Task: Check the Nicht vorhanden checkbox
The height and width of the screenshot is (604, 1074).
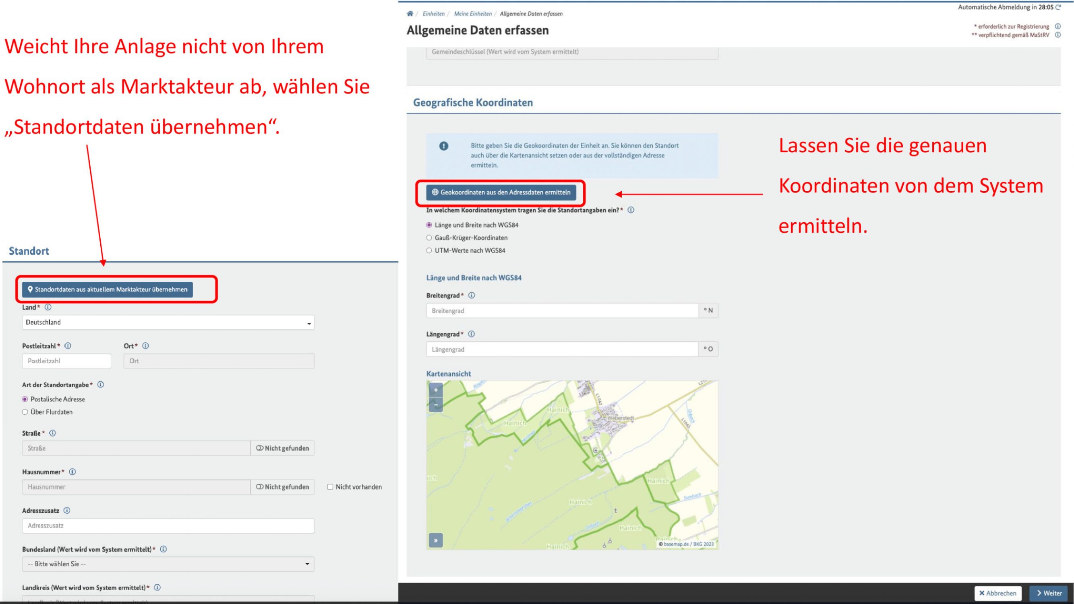Action: point(330,486)
